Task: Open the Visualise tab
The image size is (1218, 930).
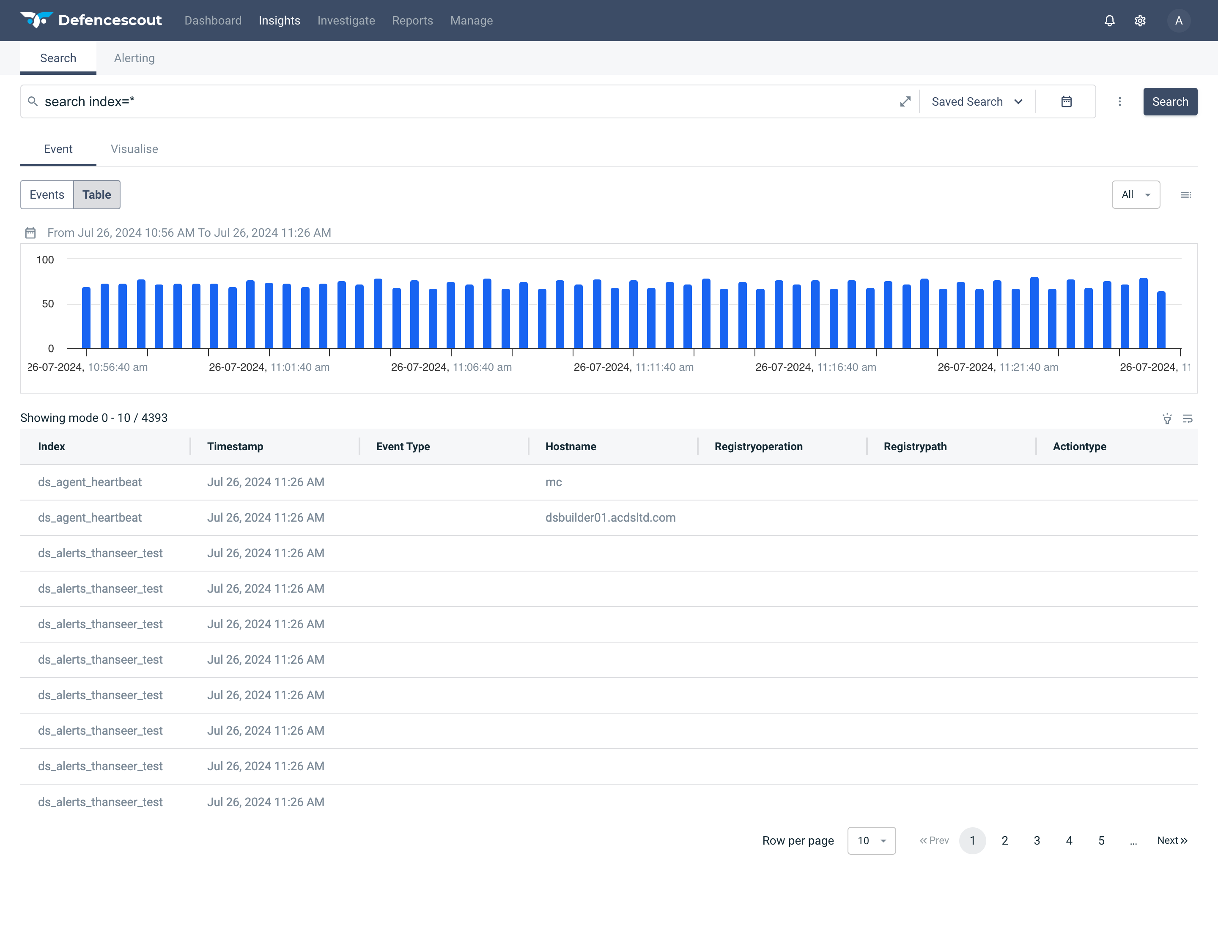Action: point(134,149)
